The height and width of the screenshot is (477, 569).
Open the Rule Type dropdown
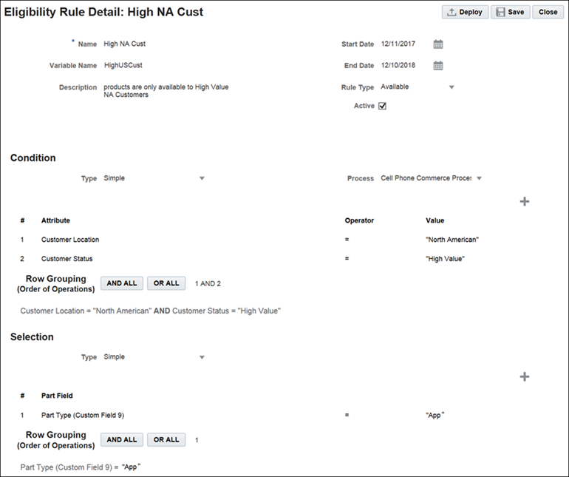point(452,87)
